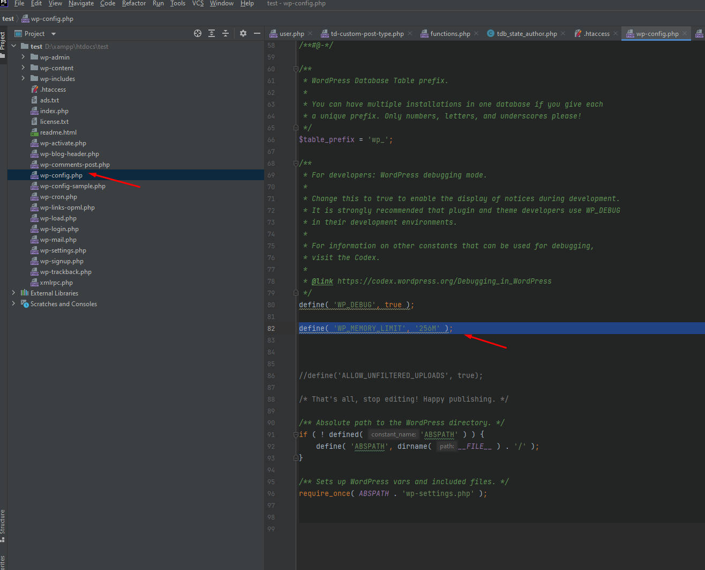Open the Help menu
The height and width of the screenshot is (570, 705).
tap(247, 3)
